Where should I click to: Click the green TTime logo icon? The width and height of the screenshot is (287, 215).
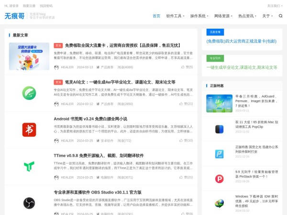(29, 166)
